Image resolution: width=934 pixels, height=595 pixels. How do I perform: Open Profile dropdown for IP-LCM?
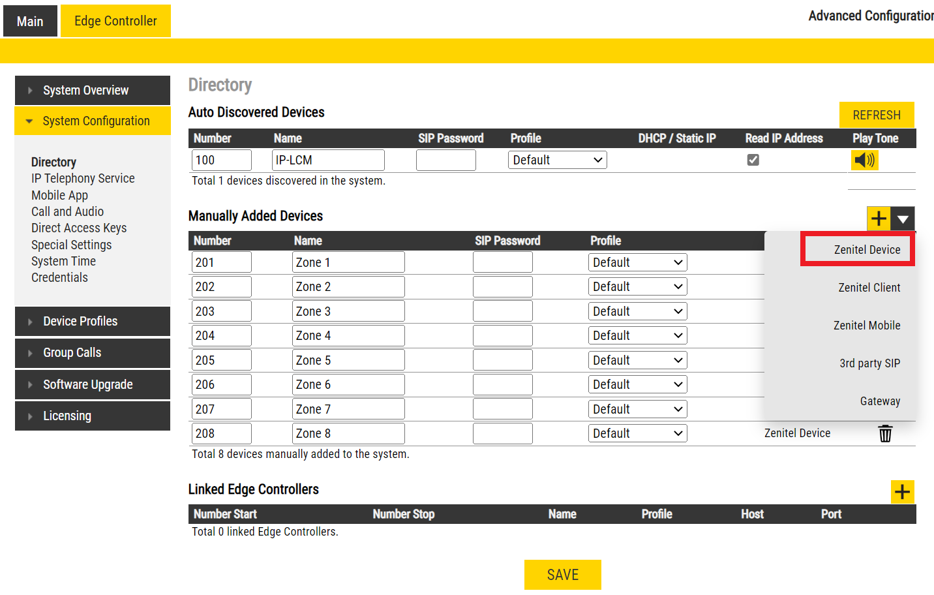coord(557,160)
